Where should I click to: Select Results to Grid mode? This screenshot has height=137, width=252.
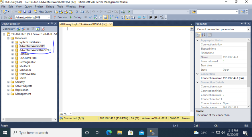128,17
